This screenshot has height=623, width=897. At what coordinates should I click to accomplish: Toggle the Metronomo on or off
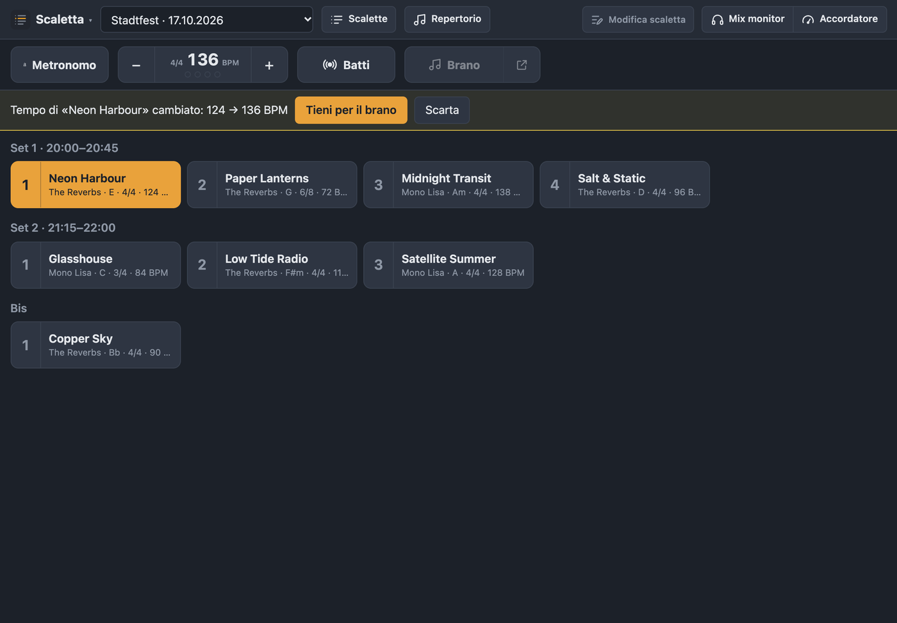tap(60, 65)
